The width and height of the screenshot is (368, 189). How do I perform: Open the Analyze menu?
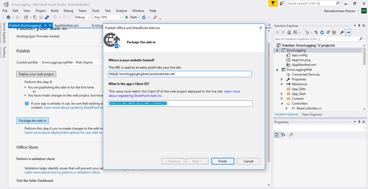tap(121, 11)
